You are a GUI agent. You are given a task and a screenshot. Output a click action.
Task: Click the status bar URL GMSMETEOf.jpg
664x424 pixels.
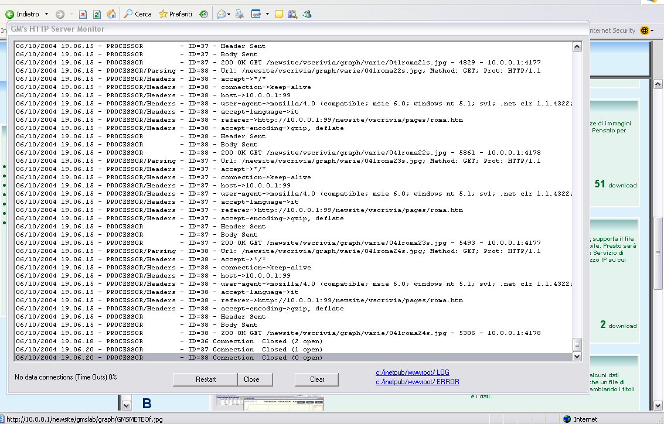(84, 419)
